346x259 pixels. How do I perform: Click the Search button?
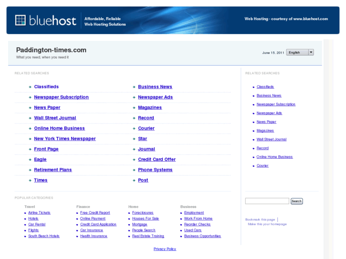(x=297, y=201)
